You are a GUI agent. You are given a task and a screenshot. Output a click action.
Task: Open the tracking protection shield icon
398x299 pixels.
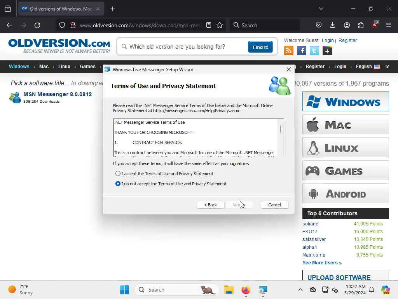tap(62, 25)
